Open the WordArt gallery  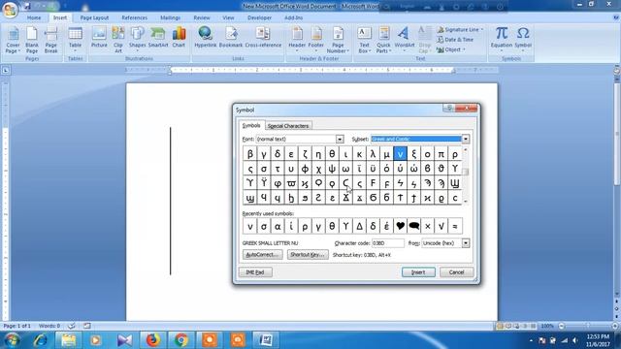(405, 40)
